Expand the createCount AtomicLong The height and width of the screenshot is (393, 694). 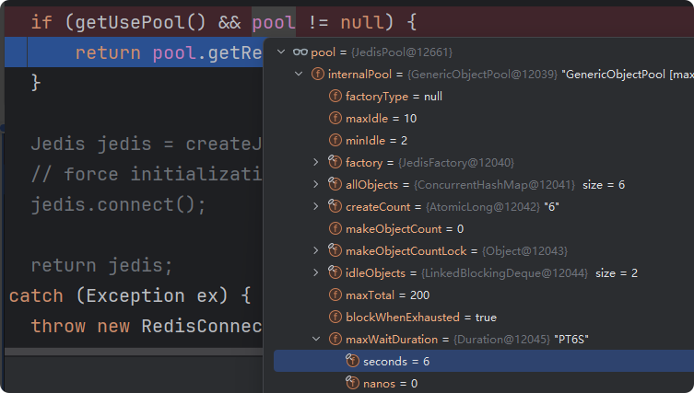click(316, 207)
